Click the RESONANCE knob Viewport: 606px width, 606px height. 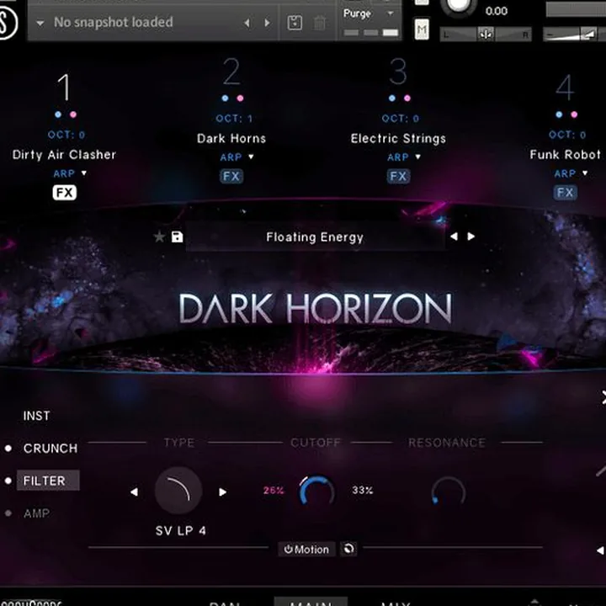pyautogui.click(x=448, y=492)
